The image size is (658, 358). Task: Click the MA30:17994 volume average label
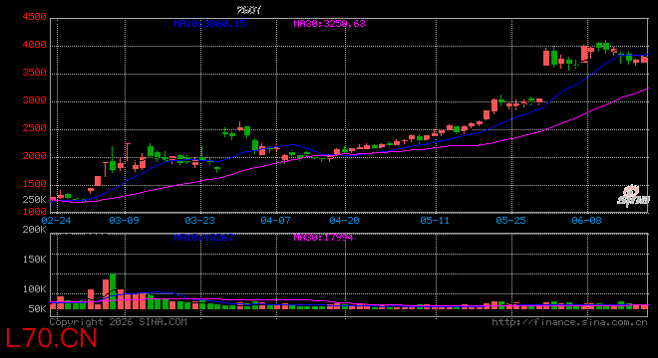click(x=324, y=238)
